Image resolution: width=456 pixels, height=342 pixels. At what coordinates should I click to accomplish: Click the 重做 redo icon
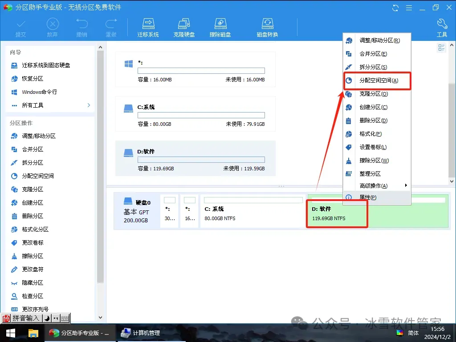(111, 28)
